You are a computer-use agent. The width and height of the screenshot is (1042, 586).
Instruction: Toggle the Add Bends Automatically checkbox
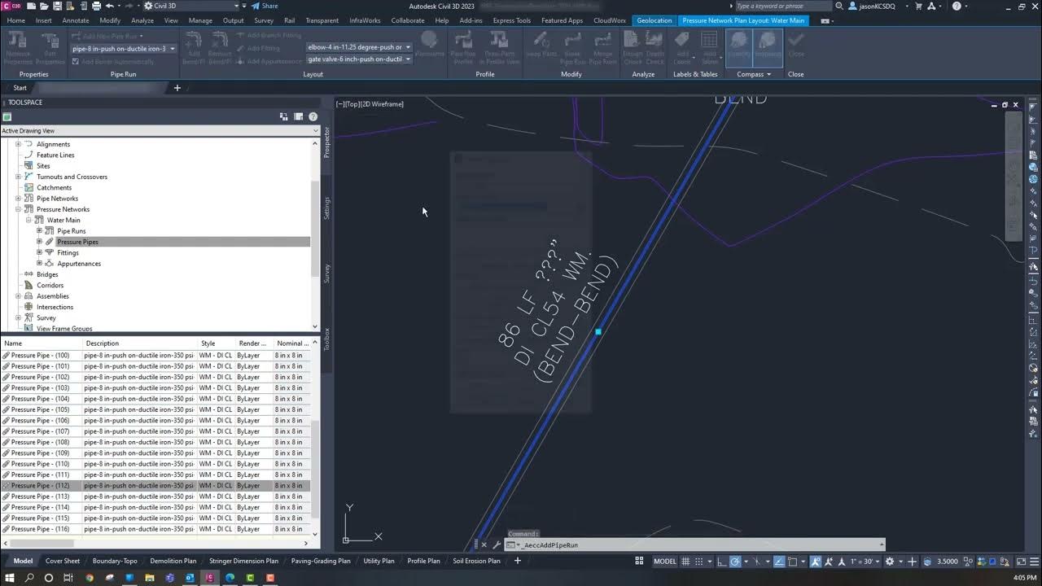(76, 62)
